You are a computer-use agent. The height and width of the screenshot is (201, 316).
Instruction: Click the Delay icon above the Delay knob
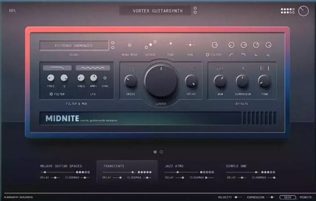191,69
